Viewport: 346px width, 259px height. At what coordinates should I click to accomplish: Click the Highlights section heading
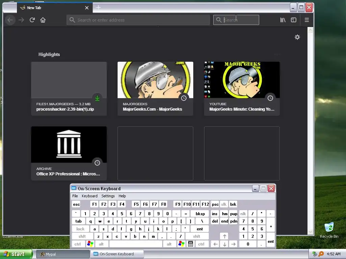click(x=49, y=54)
